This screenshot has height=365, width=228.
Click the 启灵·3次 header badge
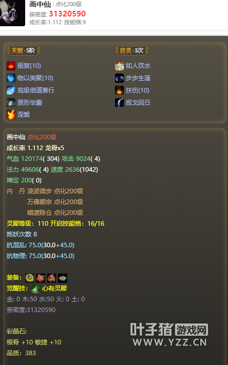point(132,50)
